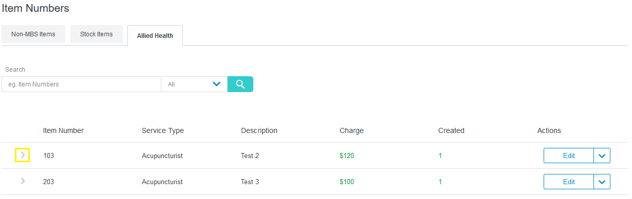
Task: Click the magnifier search button
Action: click(x=240, y=84)
